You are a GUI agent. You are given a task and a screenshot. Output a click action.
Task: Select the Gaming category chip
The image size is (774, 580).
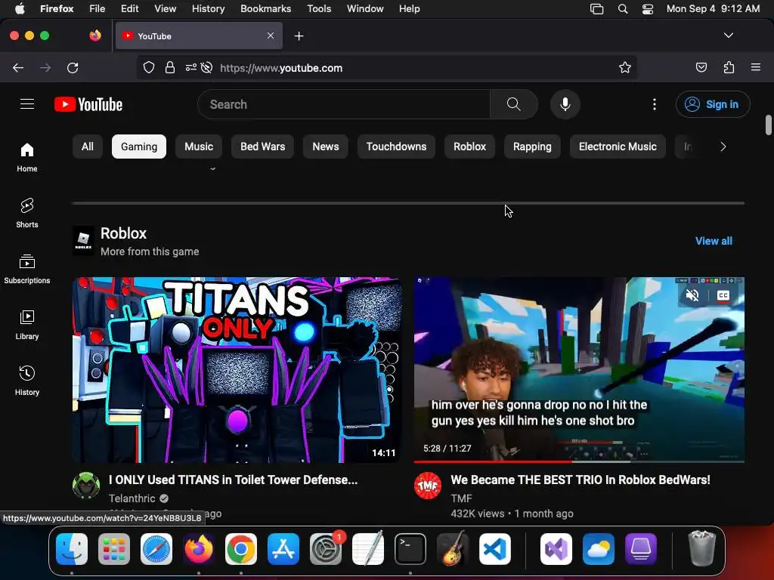pos(139,147)
